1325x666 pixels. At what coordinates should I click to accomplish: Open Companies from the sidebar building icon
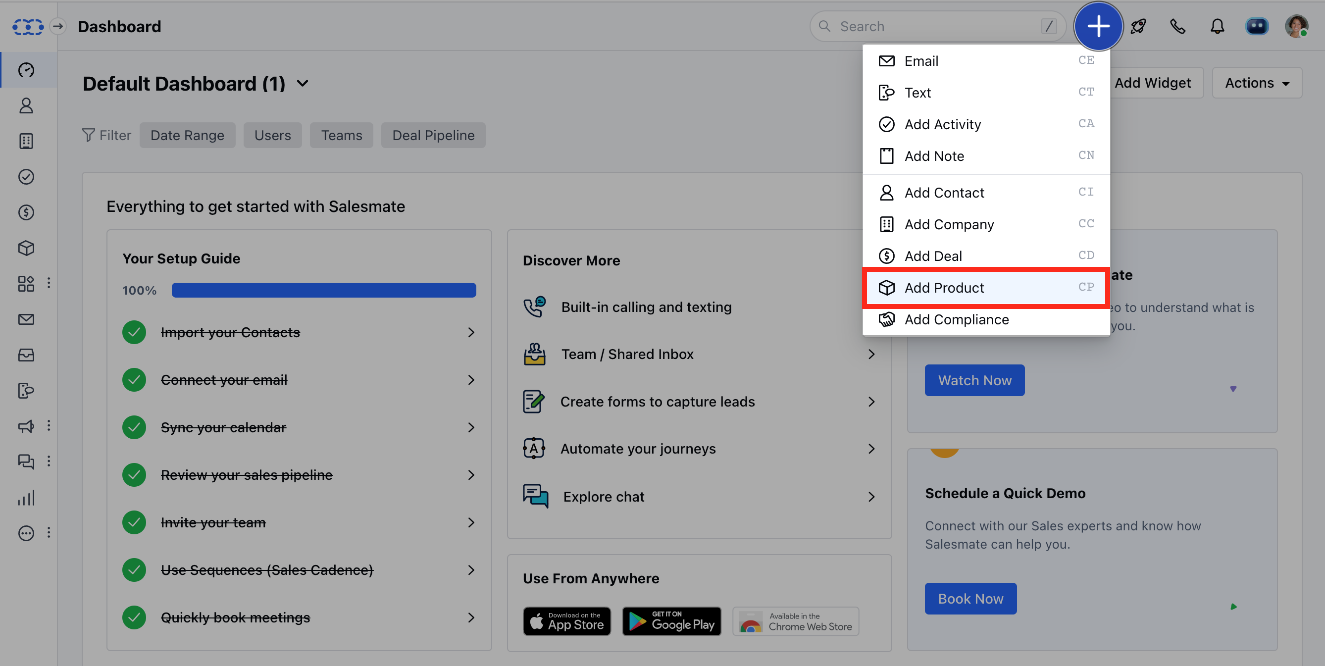pos(26,141)
